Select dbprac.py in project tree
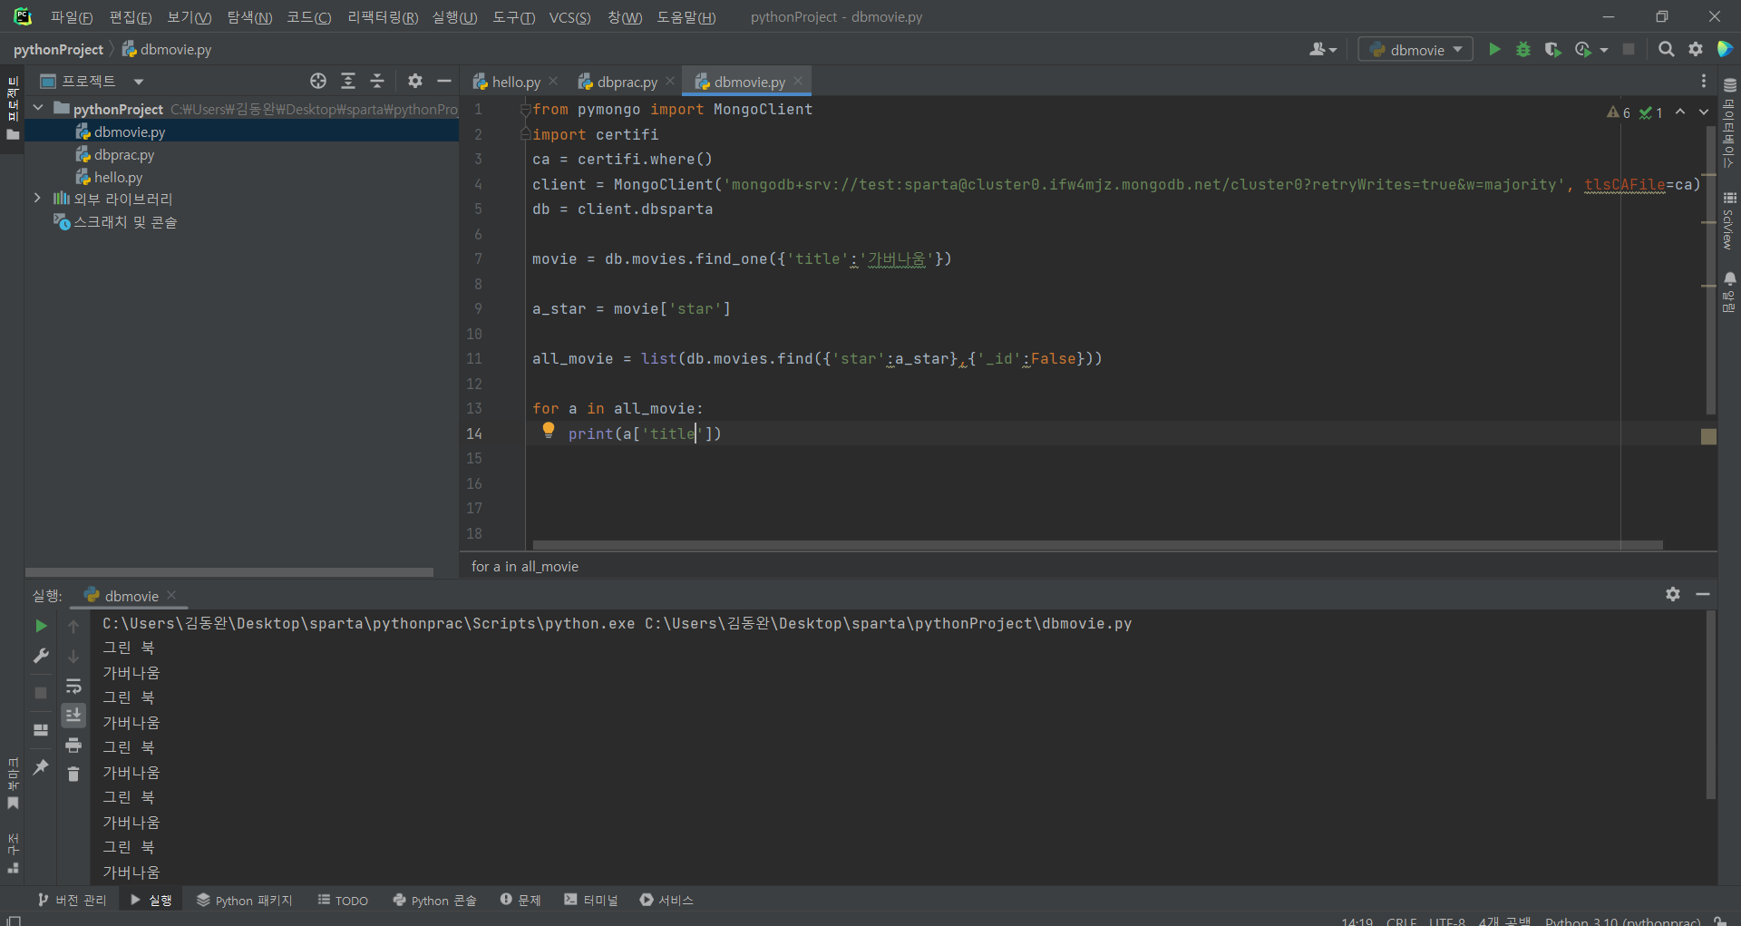The height and width of the screenshot is (926, 1741). [x=123, y=154]
